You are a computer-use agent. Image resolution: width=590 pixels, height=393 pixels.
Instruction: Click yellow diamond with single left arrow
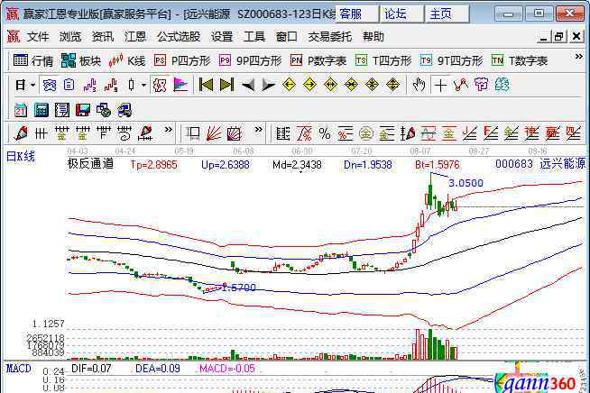(x=289, y=85)
